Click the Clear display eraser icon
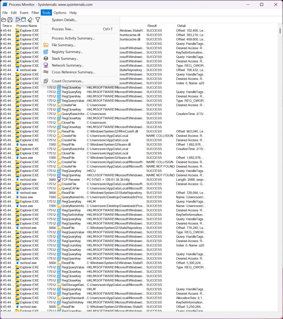283x319 pixels. (30, 20)
